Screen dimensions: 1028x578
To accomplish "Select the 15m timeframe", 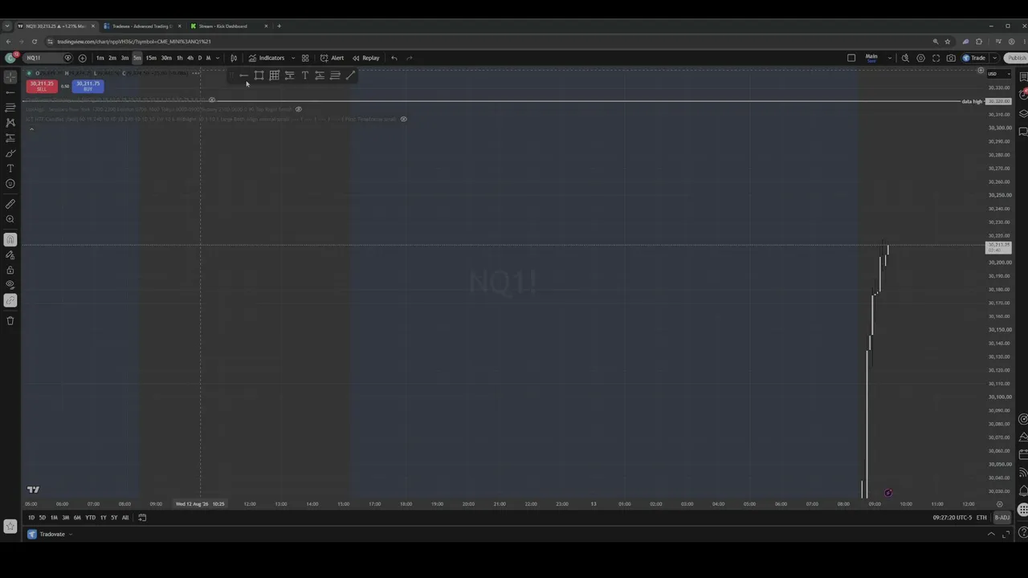I will click(x=151, y=58).
